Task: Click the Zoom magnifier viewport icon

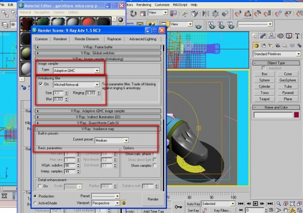Action: (279, 203)
